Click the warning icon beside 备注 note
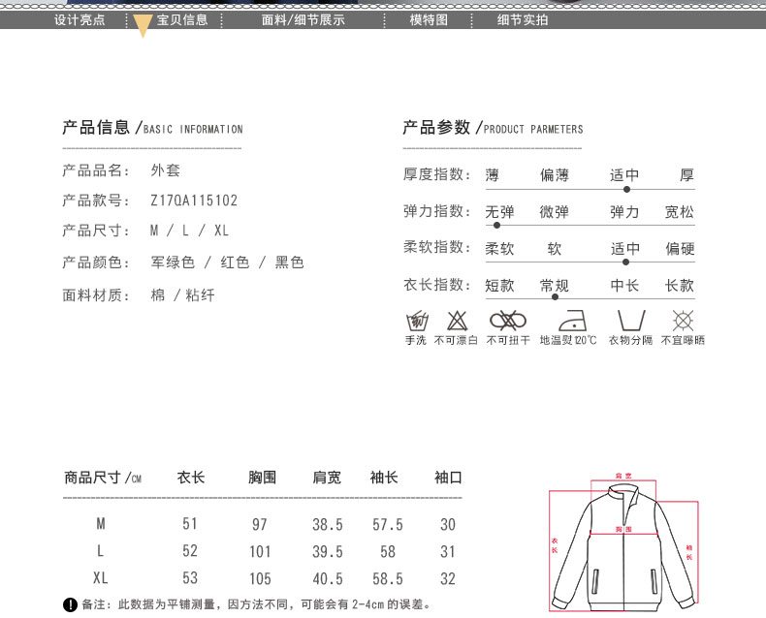 coord(70,604)
